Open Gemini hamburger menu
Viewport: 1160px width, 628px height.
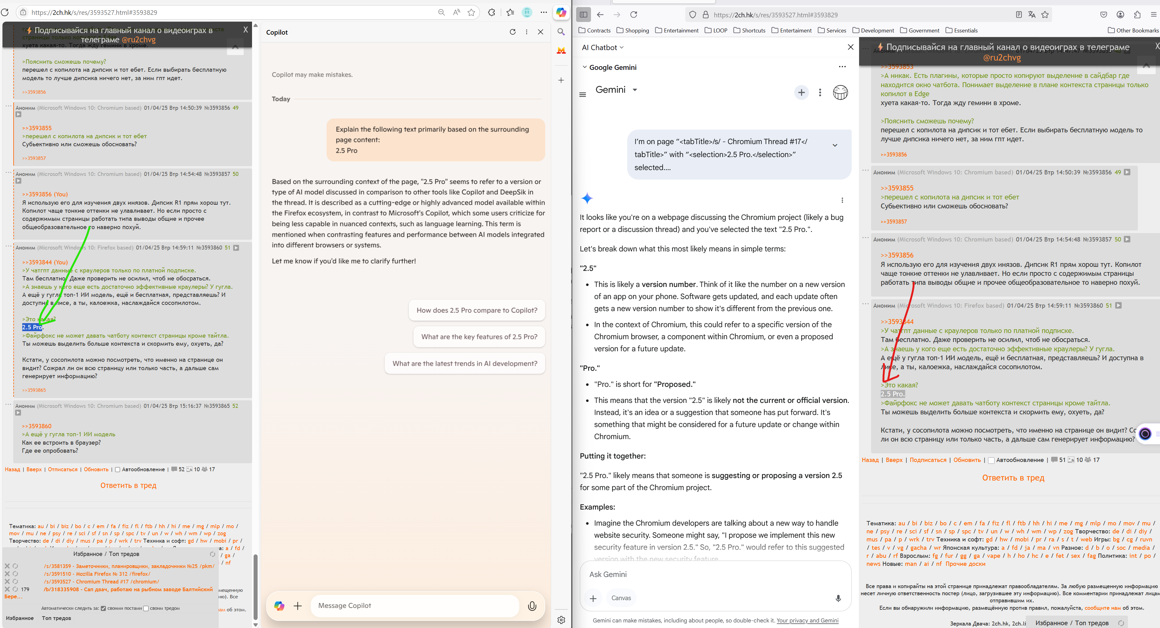[x=582, y=95]
